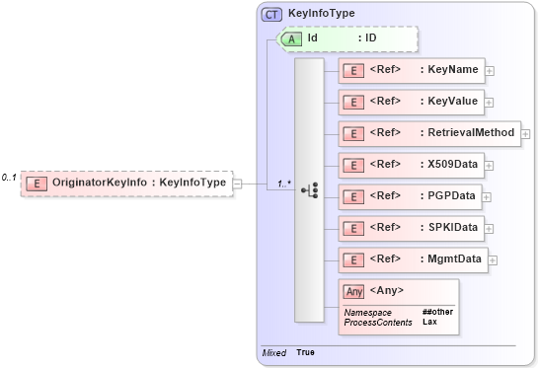The image size is (538, 368).
Task: Click the CT icon beside KeyInfoType
Action: 271,15
